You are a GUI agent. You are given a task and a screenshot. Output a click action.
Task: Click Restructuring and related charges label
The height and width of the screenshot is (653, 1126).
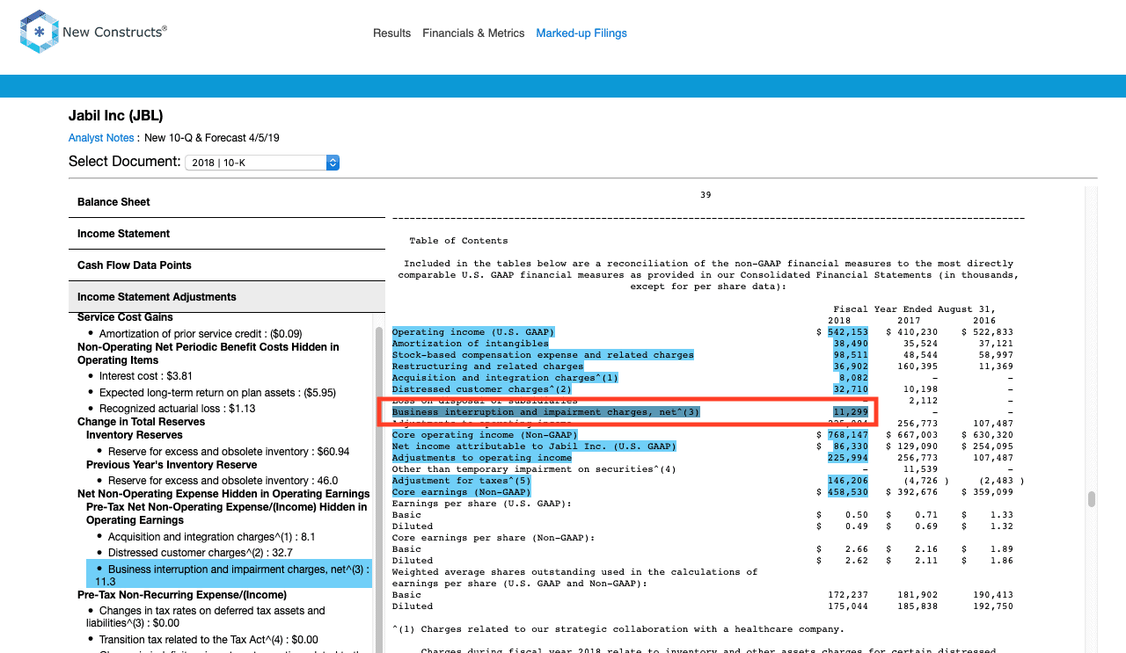[x=487, y=366]
